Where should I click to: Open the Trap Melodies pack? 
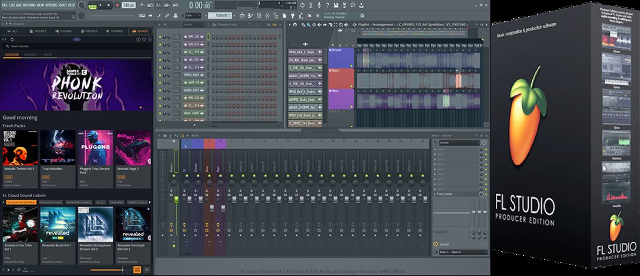coord(58,159)
